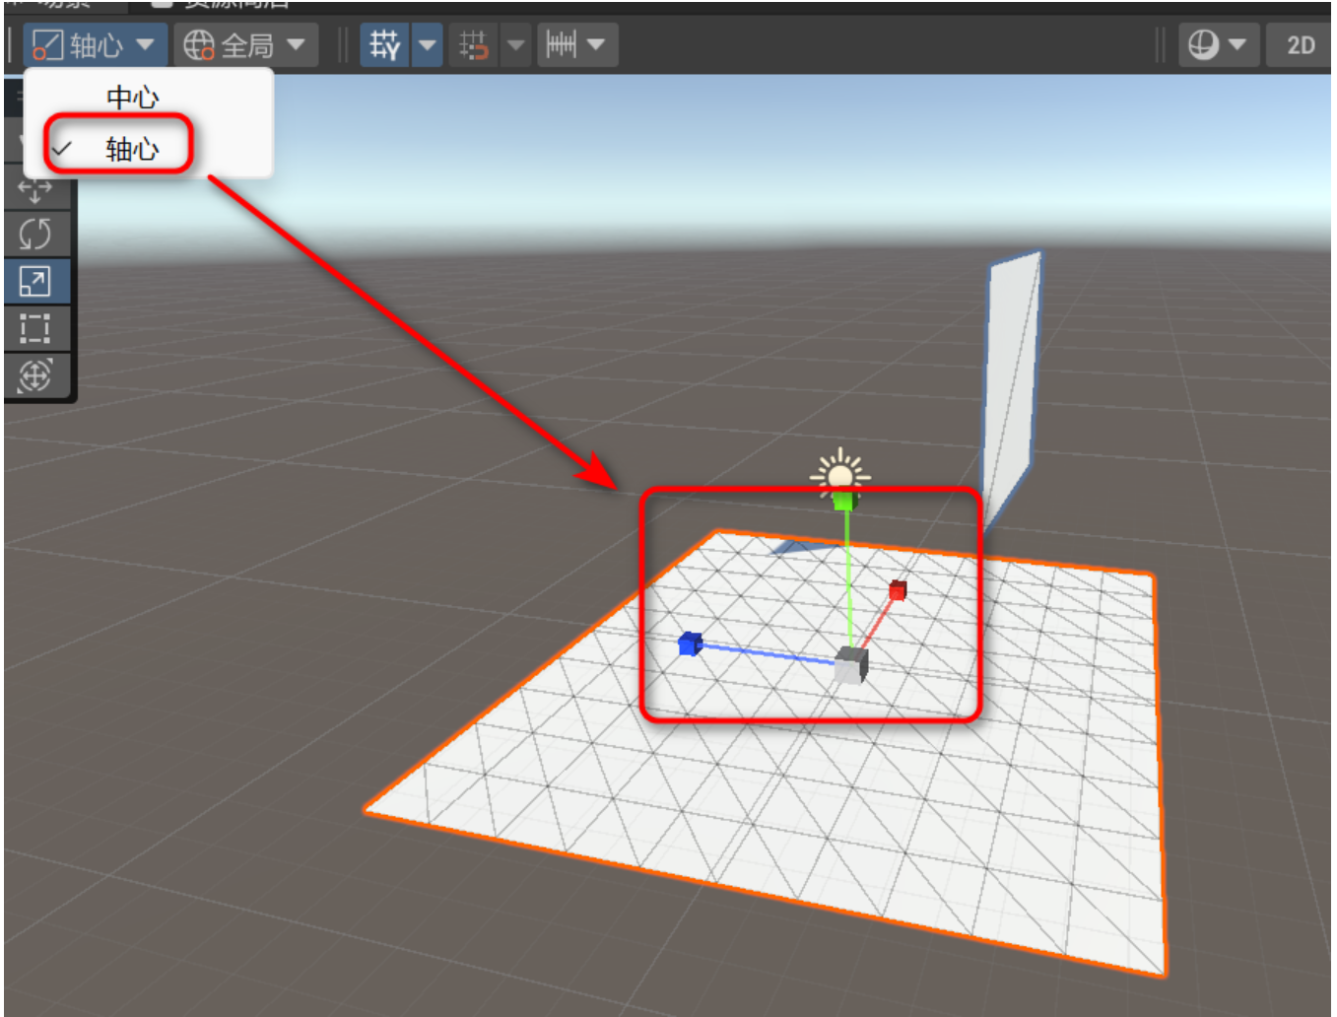Screen dimensions: 1337x1017
Task: Select the Move tool with four-arrow icon
Action: tap(35, 189)
